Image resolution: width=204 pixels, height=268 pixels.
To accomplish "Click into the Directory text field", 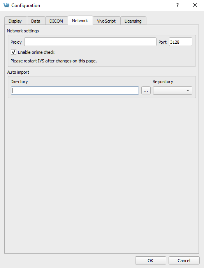I will [75, 91].
